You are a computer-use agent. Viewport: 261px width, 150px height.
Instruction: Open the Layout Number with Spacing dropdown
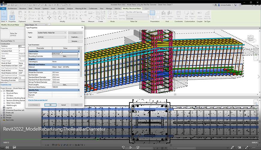137,12
